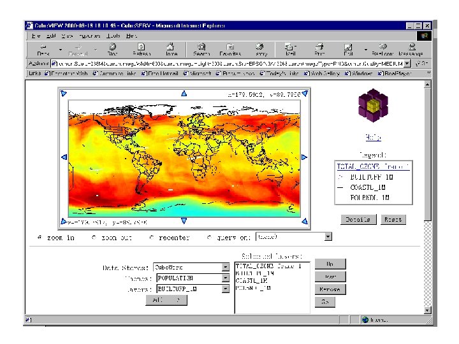Click the Help link under logo

tap(373, 137)
